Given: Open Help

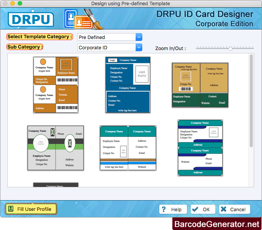Looking at the screenshot, I should (173, 209).
